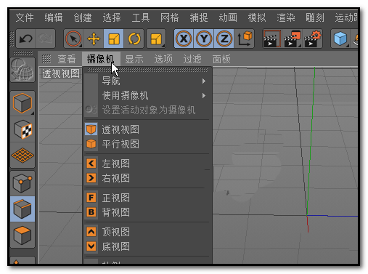This screenshot has height=274, width=368.
Task: Open the 渲染 menu
Action: 286,17
